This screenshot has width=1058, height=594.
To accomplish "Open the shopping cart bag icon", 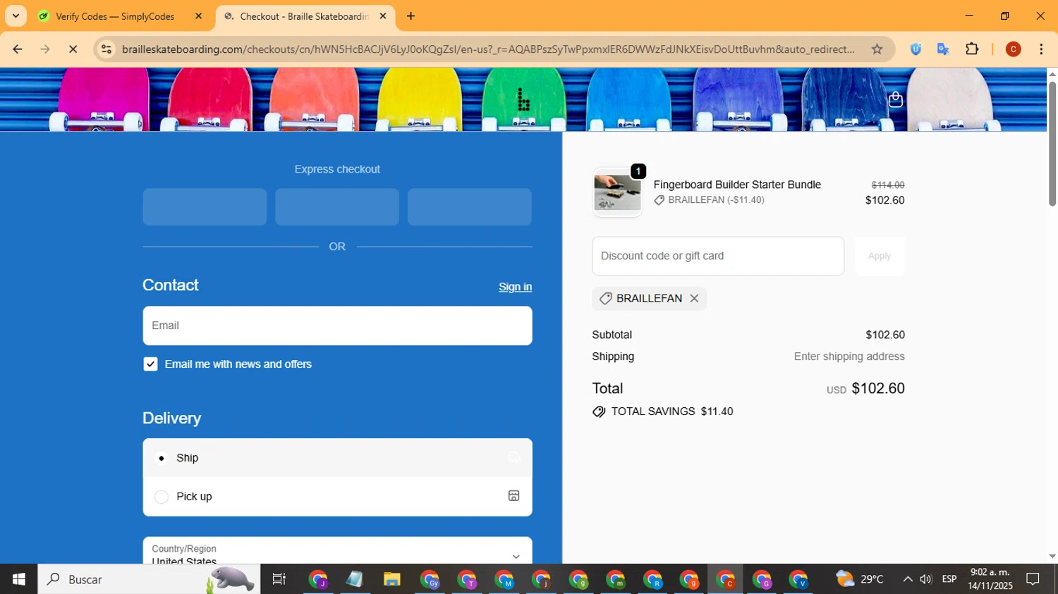I will coord(895,99).
